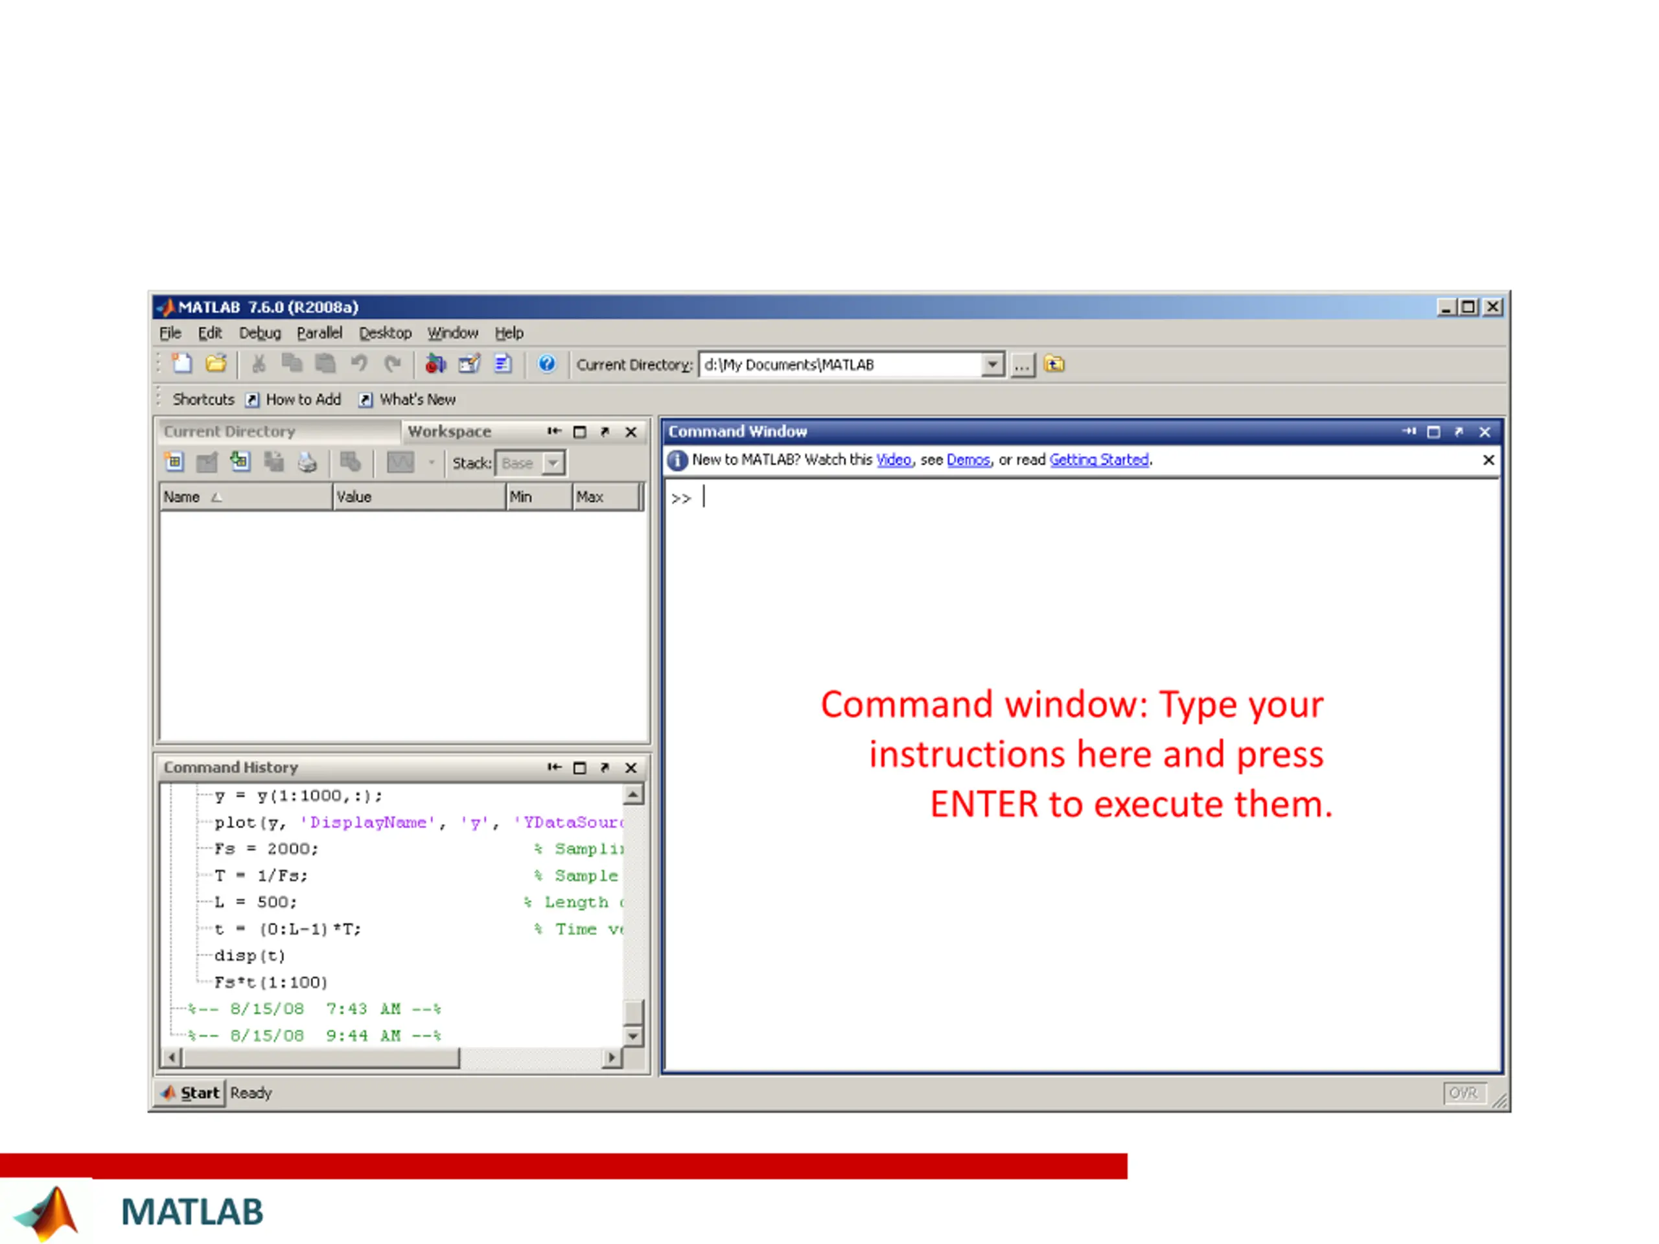Click the Browse for folder ellipsis button
The width and height of the screenshot is (1659, 1244).
[1022, 365]
